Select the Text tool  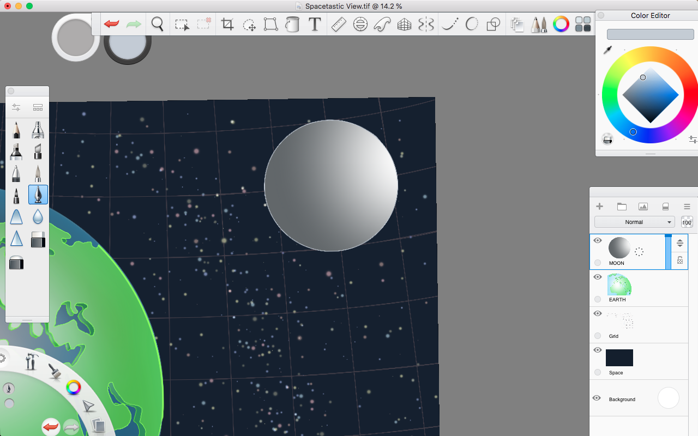[x=315, y=25]
